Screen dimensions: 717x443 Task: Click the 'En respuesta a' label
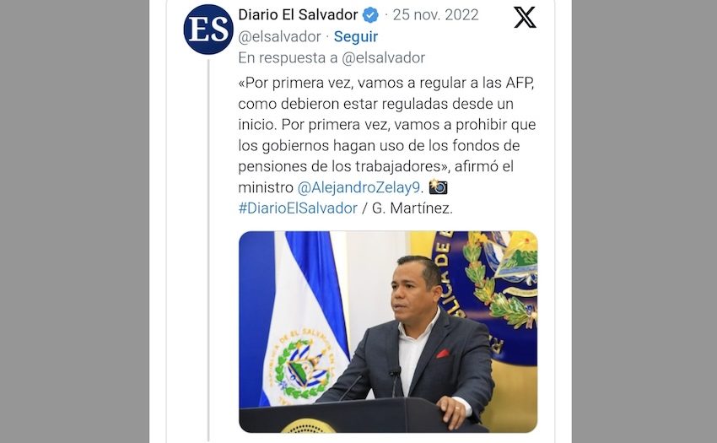(288, 57)
